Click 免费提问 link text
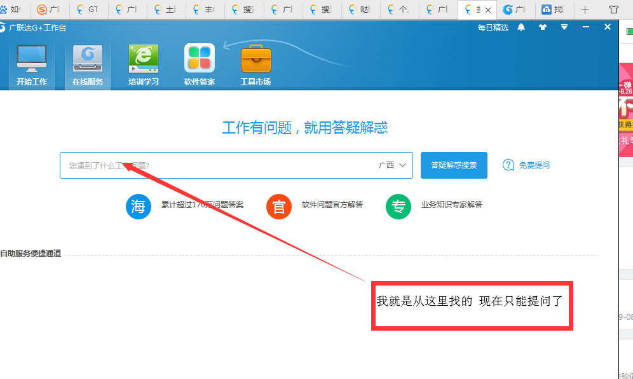The height and width of the screenshot is (379, 633). pyautogui.click(x=534, y=165)
